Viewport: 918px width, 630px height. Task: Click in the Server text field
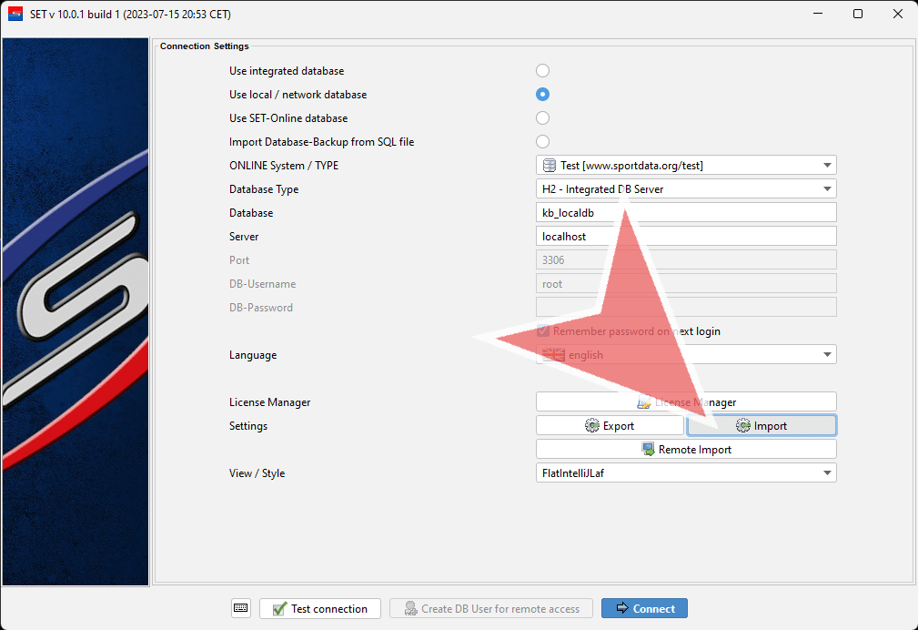686,237
